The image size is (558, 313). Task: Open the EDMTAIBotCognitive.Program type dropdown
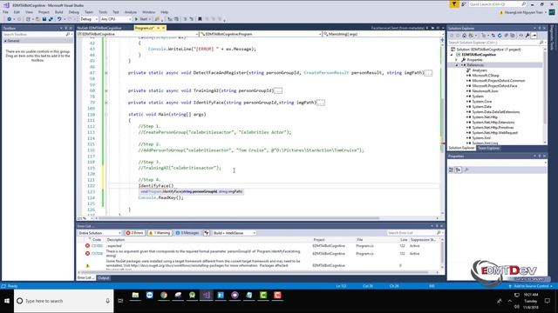[x=261, y=34]
